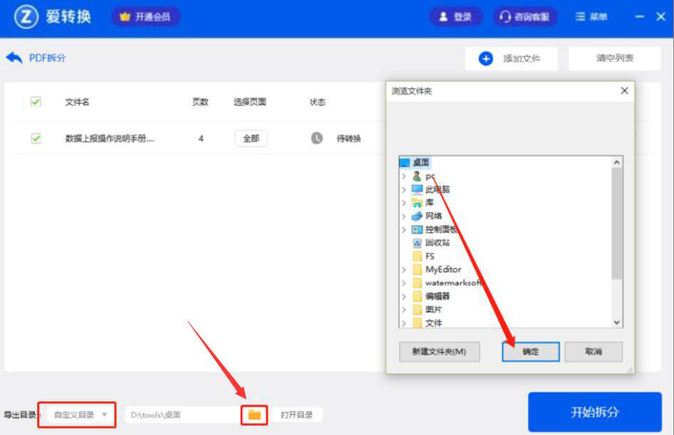Image resolution: width=674 pixels, height=435 pixels.
Task: Expand the MyEditor folder
Action: point(404,270)
